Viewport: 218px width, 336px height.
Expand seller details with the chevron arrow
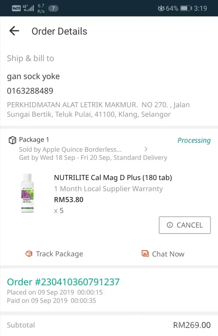146,149
